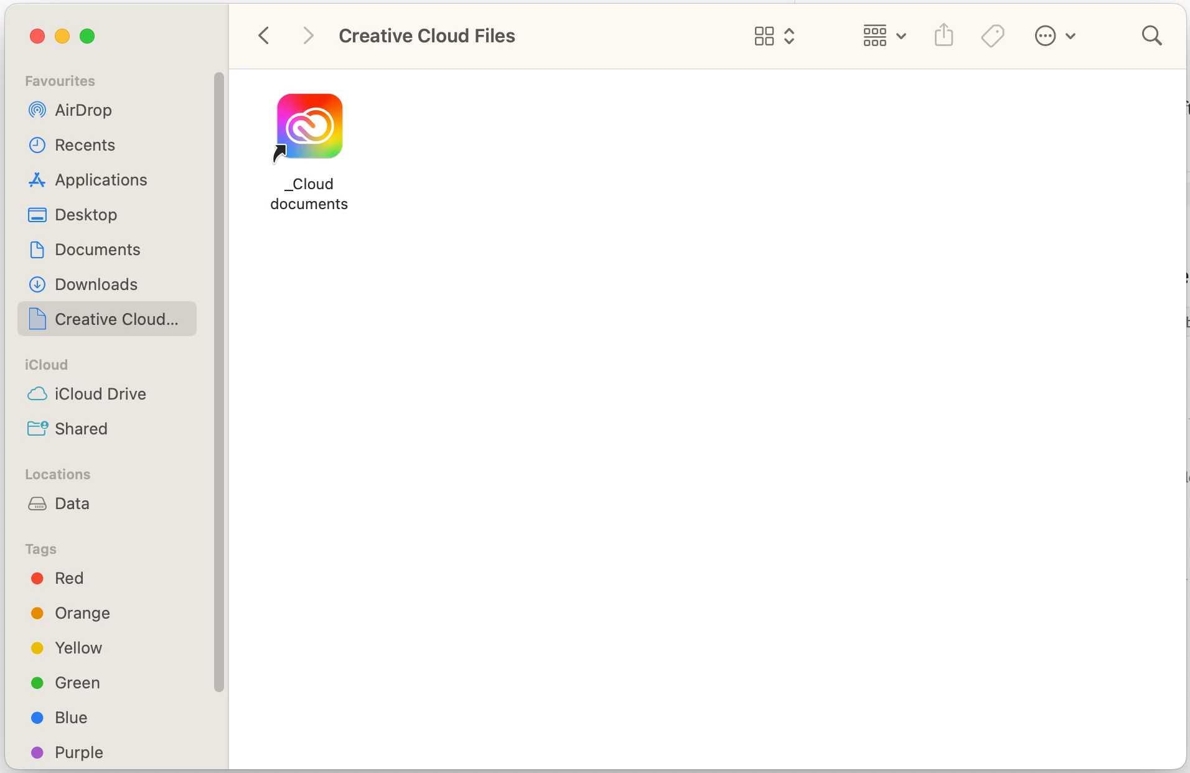Click the Favourites section header

point(60,81)
